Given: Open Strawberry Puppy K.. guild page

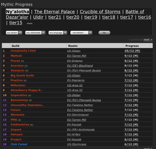Looking at the screenshot, I should coord(27,90).
